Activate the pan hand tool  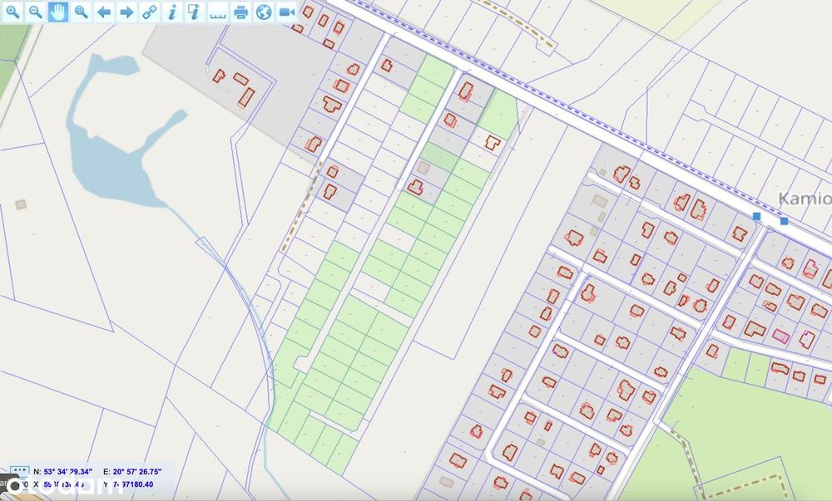tap(58, 12)
